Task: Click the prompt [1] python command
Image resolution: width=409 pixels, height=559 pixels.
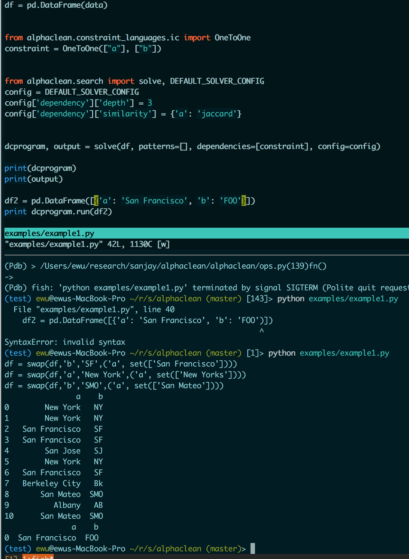Action: click(x=197, y=353)
